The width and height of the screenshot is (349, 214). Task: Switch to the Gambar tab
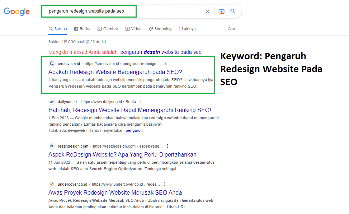108,28
